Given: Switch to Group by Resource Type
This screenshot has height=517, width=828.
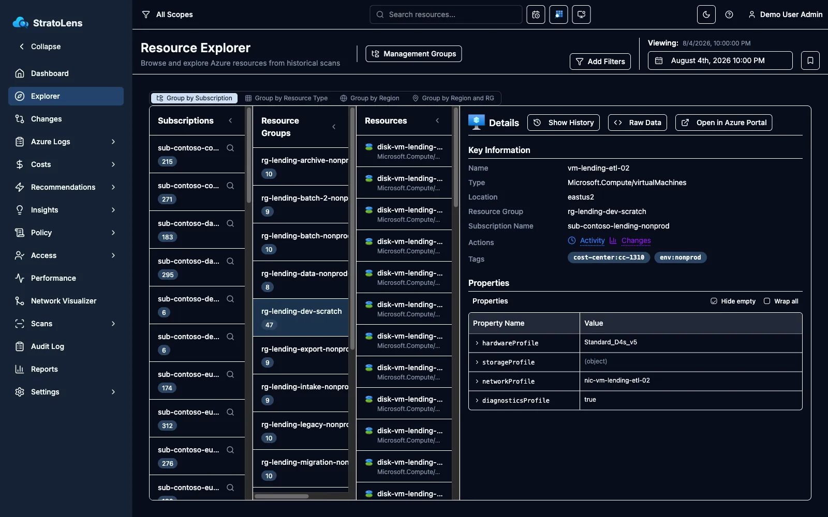Looking at the screenshot, I should click(286, 98).
